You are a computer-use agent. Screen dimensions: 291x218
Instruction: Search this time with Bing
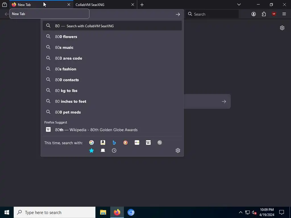[114, 142]
